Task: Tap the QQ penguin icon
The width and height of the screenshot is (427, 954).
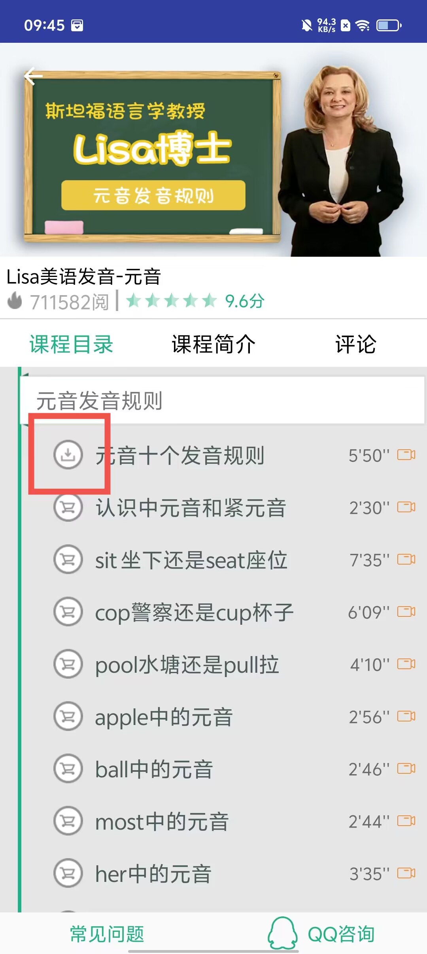Action: pyautogui.click(x=282, y=933)
